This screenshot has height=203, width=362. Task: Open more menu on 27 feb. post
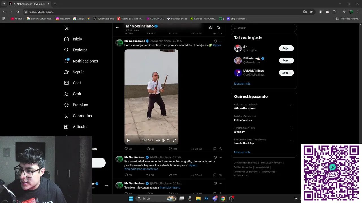click(x=220, y=157)
